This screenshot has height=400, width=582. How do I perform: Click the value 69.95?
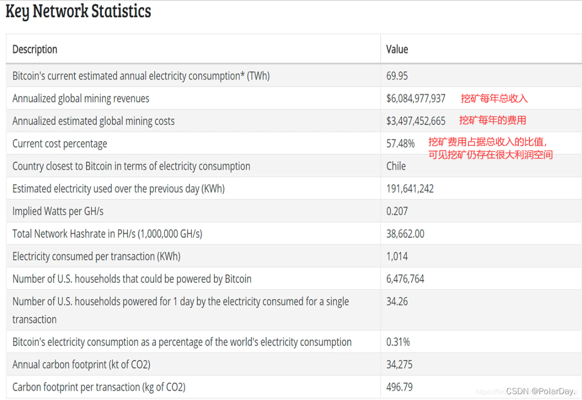click(x=397, y=76)
